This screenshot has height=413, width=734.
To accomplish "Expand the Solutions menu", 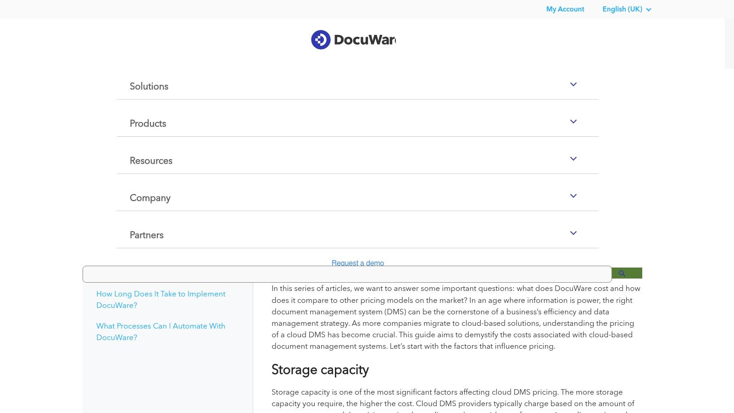I will 573,84.
